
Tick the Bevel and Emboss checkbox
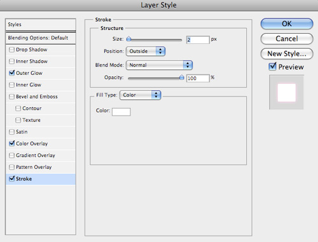tap(11, 97)
